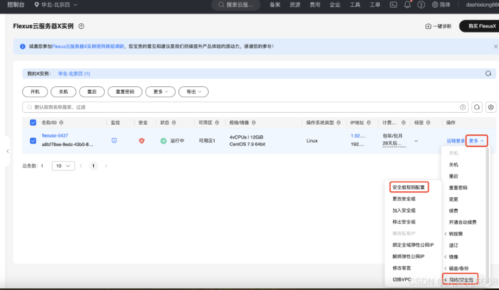Viewport: 499px width, 290px height.
Task: Open the CloudShell terminal icon in top bar
Action: coord(394,5)
